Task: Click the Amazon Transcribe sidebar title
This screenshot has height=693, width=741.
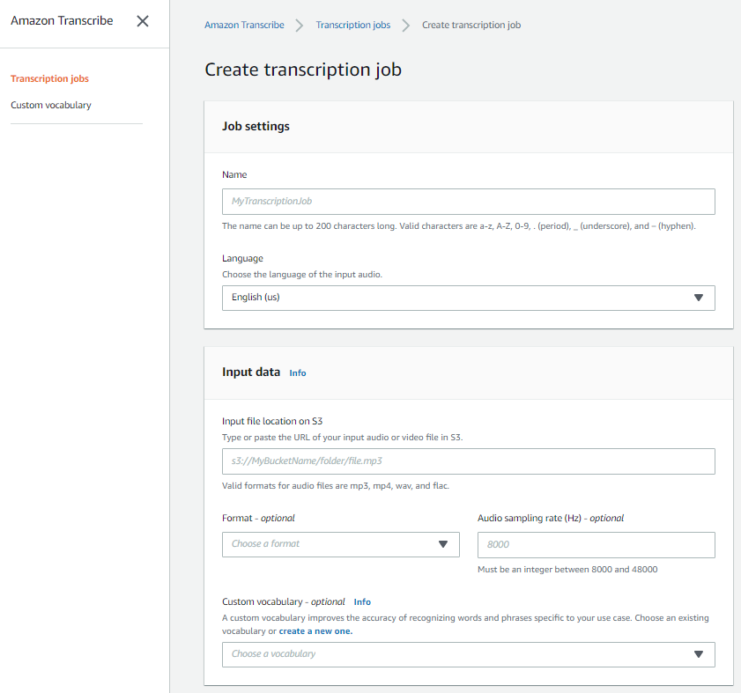Action: click(x=62, y=21)
